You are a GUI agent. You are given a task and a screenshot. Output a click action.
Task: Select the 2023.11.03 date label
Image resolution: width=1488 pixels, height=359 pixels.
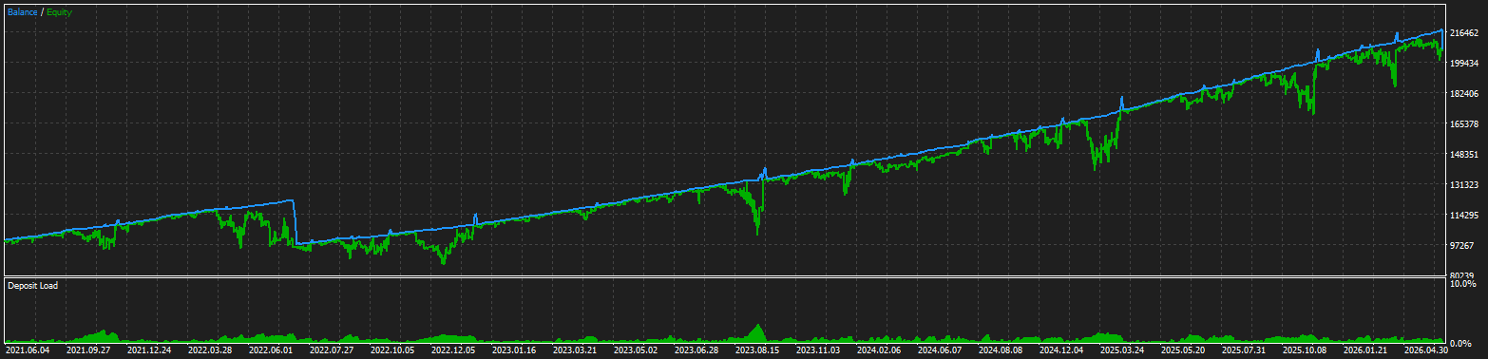tap(819, 350)
